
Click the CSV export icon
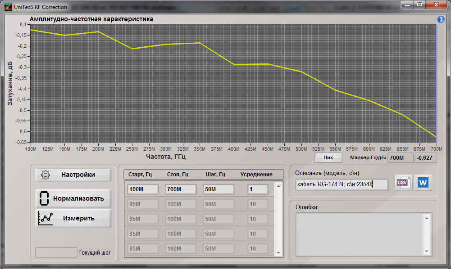pos(403,183)
